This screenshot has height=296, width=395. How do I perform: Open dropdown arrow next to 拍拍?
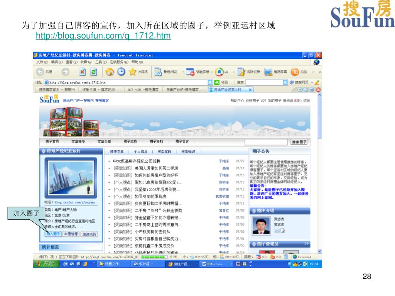[313, 72]
